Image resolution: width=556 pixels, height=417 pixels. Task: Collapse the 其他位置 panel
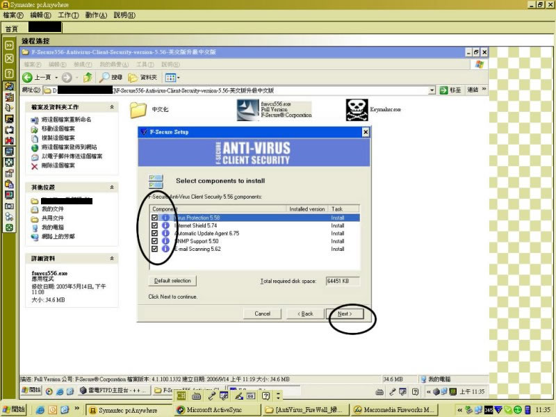pyautogui.click(x=112, y=187)
